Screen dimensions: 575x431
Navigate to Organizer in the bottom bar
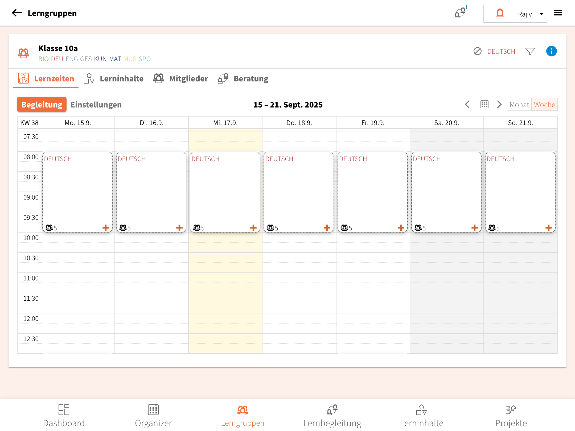click(x=153, y=416)
